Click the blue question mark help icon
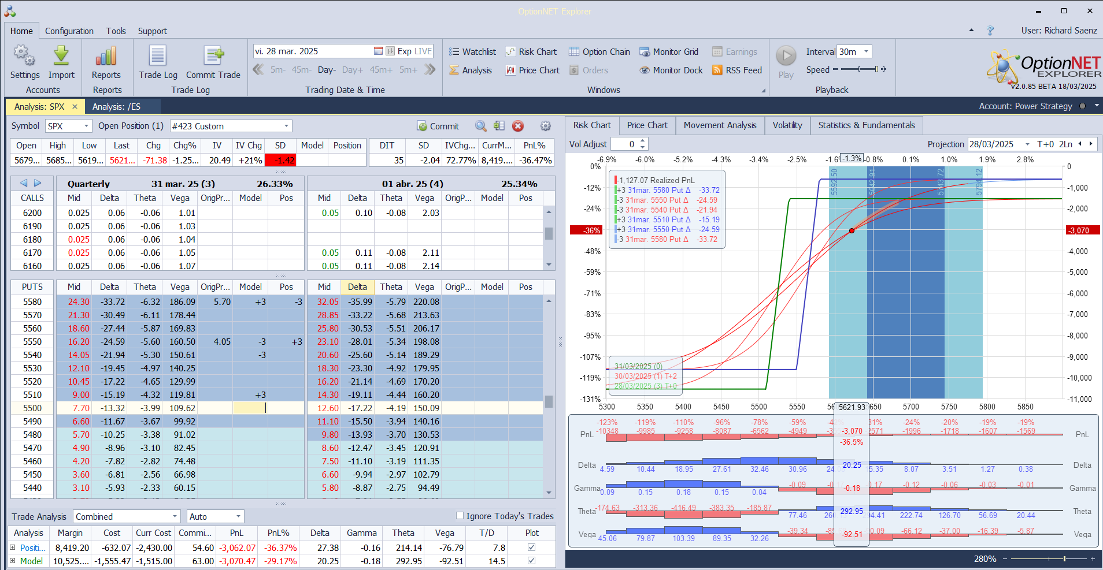 [x=990, y=31]
